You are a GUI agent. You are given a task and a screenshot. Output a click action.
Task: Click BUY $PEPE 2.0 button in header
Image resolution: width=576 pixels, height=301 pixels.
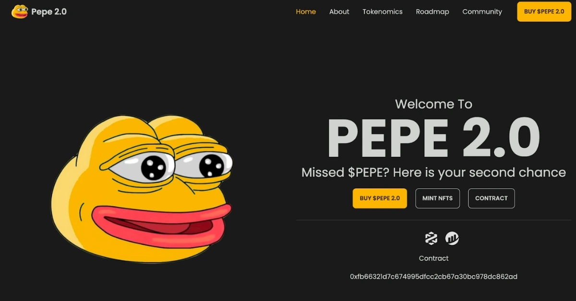544,12
